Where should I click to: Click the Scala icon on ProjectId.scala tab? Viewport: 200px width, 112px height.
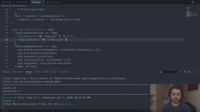47,2
